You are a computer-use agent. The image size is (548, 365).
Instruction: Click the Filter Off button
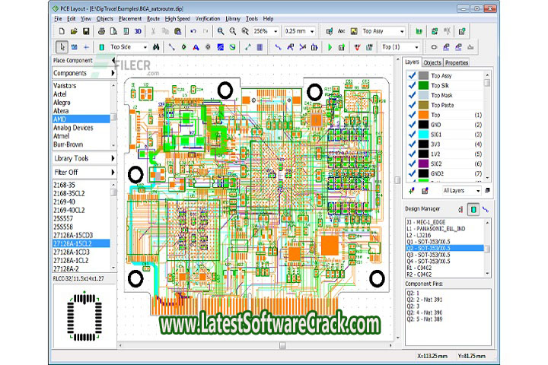[x=84, y=173]
